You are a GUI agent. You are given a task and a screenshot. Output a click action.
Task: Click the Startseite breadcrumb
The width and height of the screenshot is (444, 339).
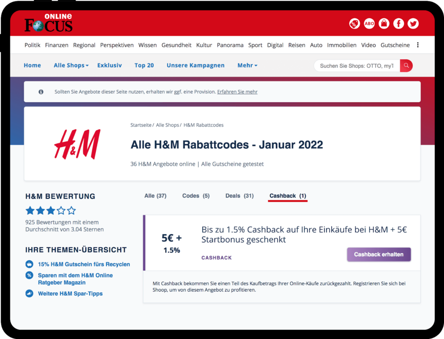click(x=141, y=125)
